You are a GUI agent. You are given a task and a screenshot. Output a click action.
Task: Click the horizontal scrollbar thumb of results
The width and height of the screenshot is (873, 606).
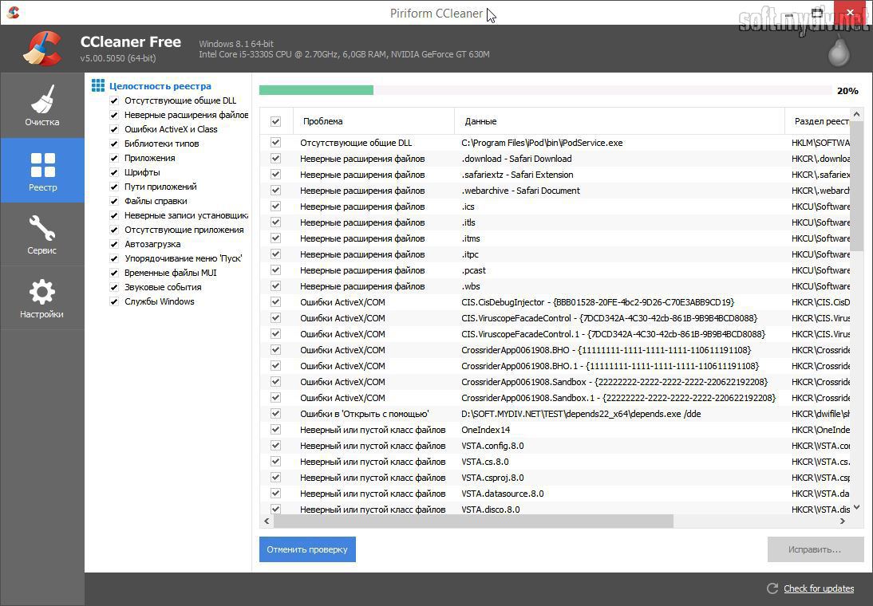tap(473, 521)
